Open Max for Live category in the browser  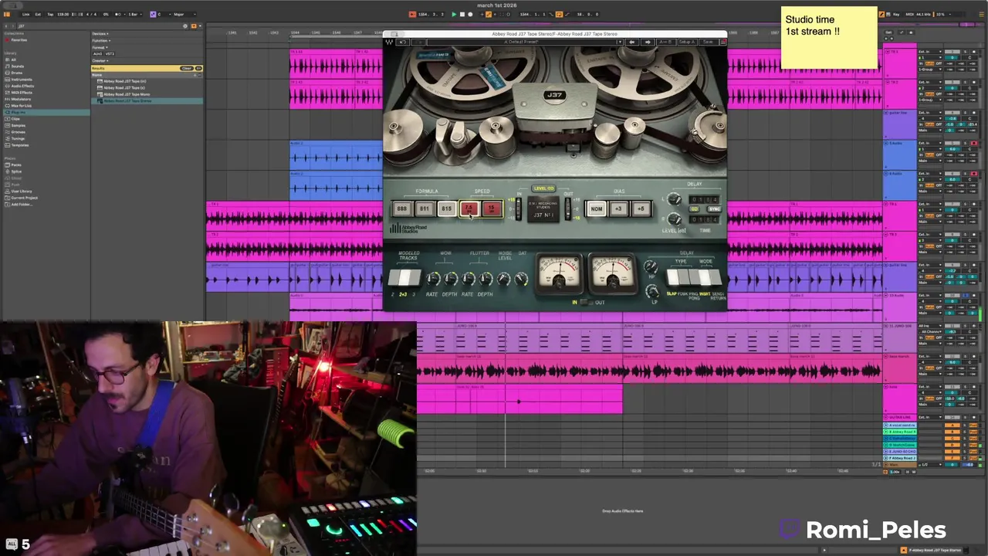(22, 106)
